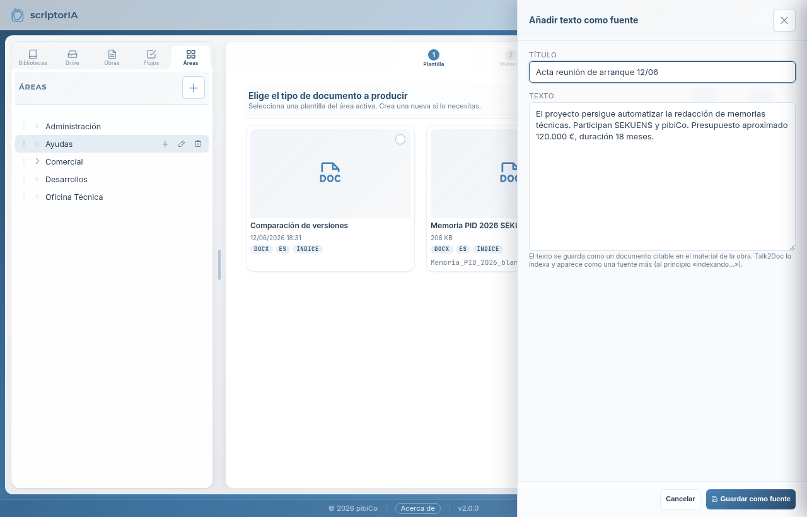
Task: Add a new area with plus button
Action: coord(194,88)
